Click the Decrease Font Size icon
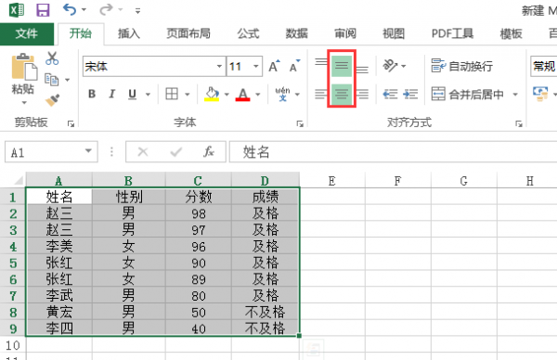Screen dimensions: 557x360 pyautogui.click(x=294, y=66)
